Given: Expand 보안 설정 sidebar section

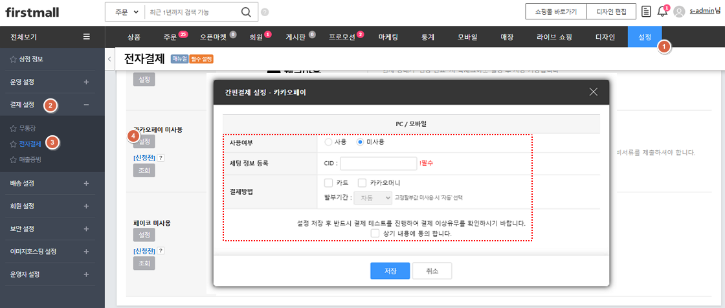Looking at the screenshot, I should coord(86,228).
